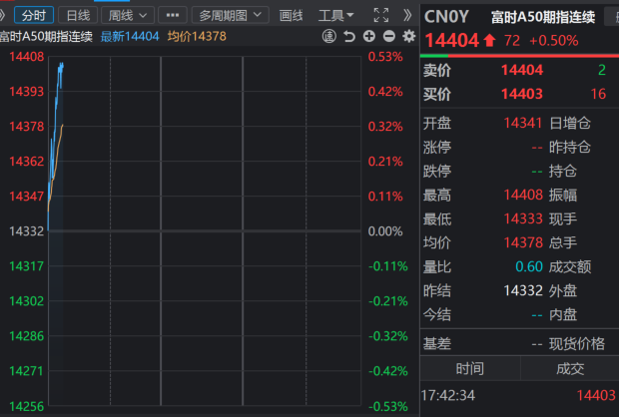Click the chart title 富时A50期指连续 above plot
619x417 pixels.
pos(46,37)
